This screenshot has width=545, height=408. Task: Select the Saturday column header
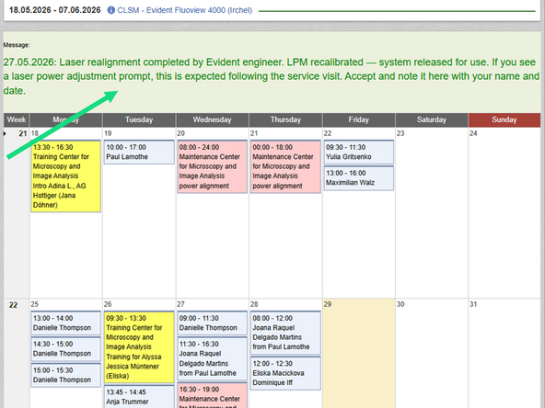click(432, 119)
